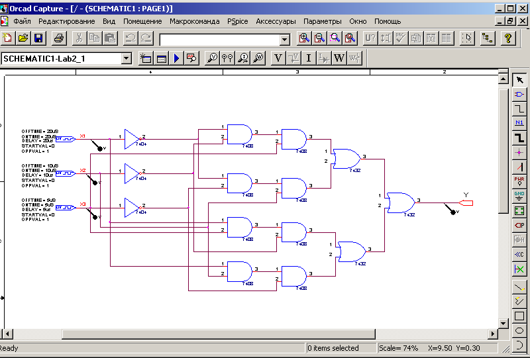The image size is (530, 358).
Task: Open the Файл menu
Action: [23, 21]
